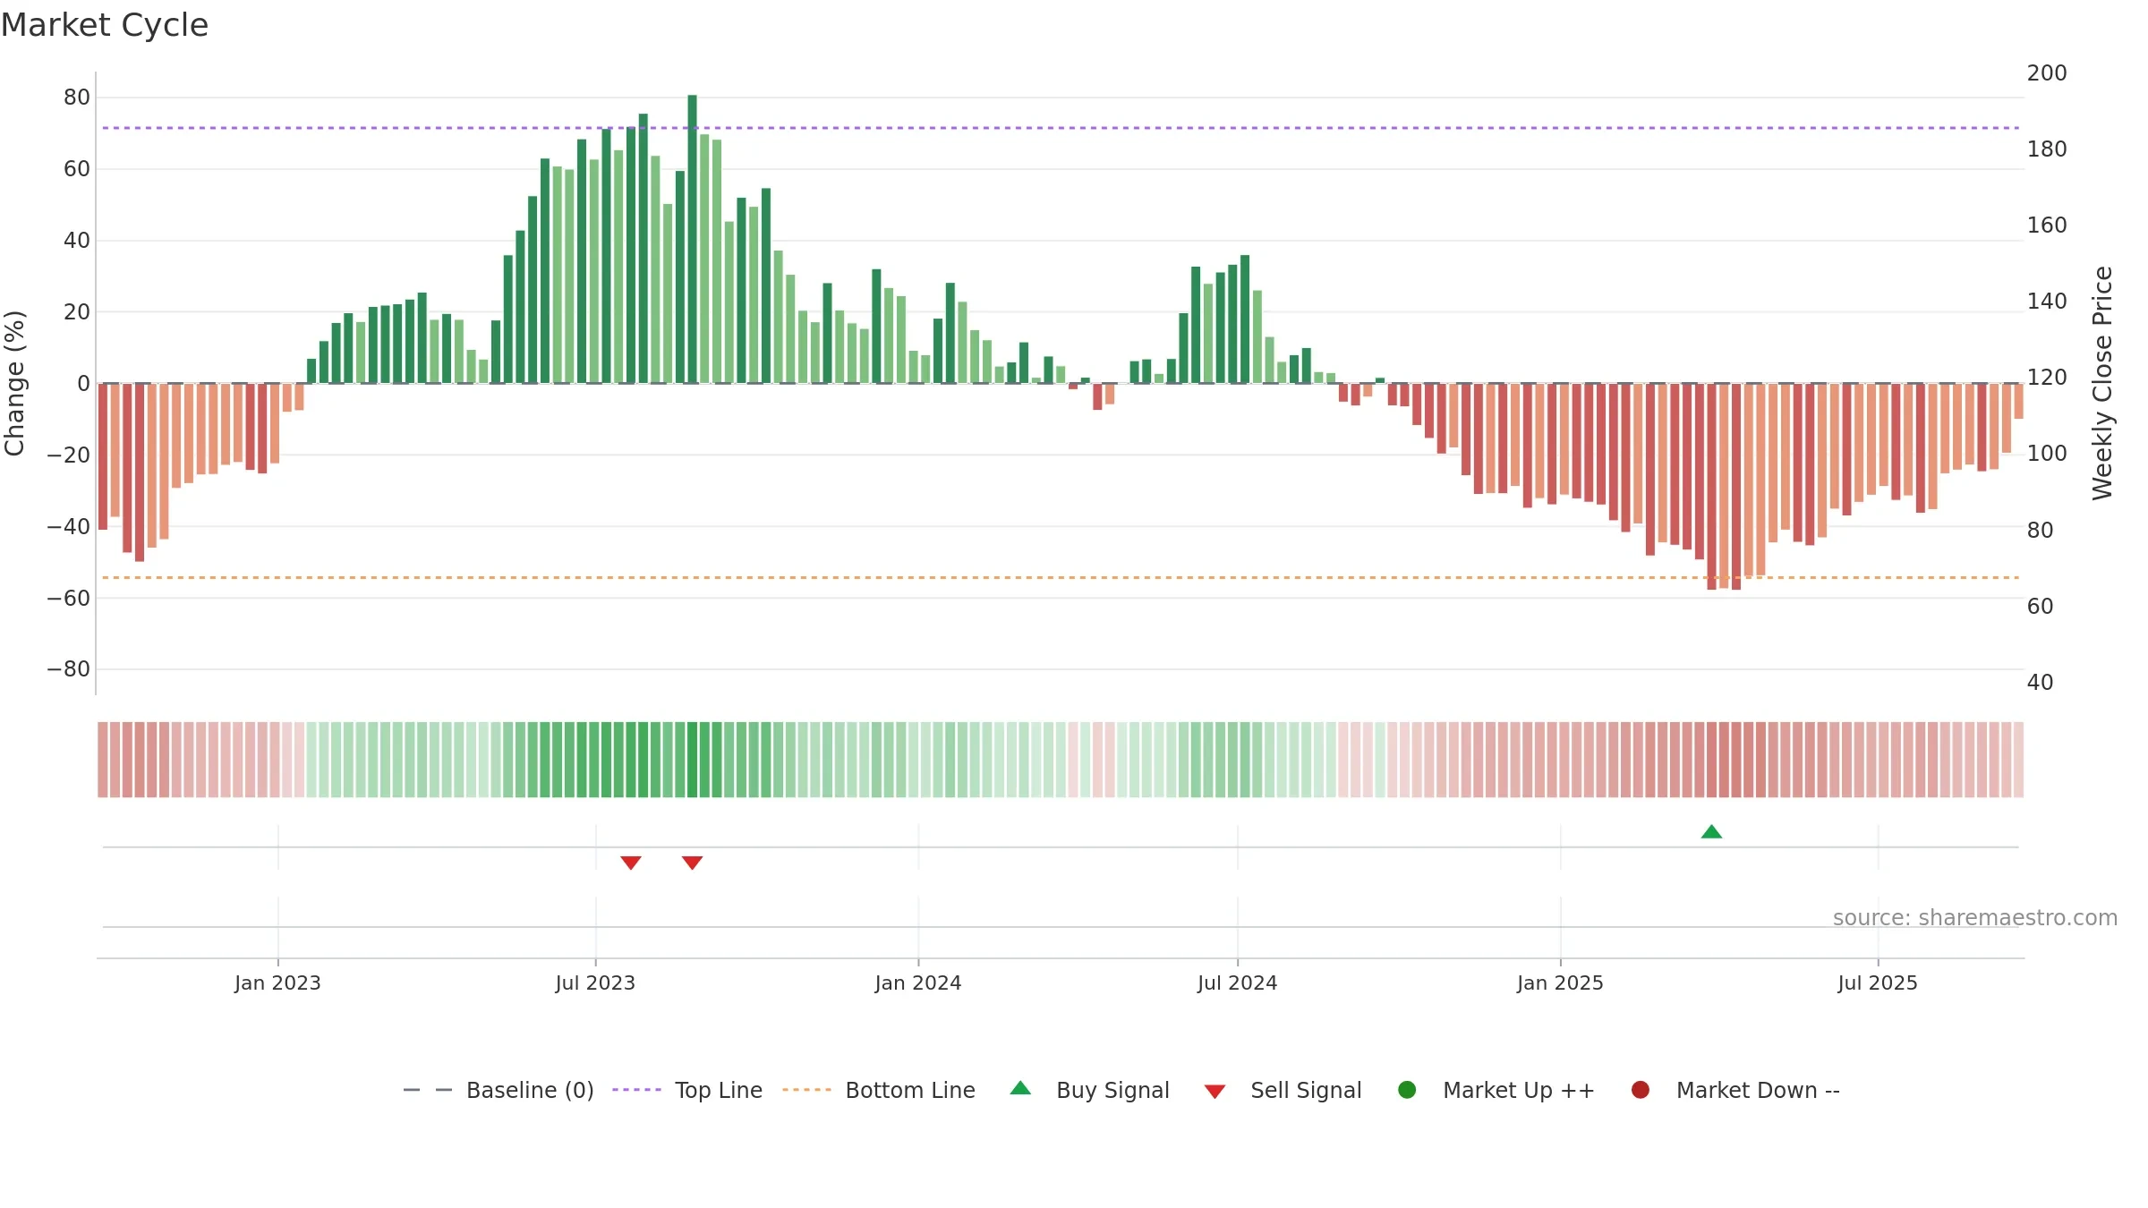
Task: Click the 200 tick on right axis
Action: point(2047,73)
